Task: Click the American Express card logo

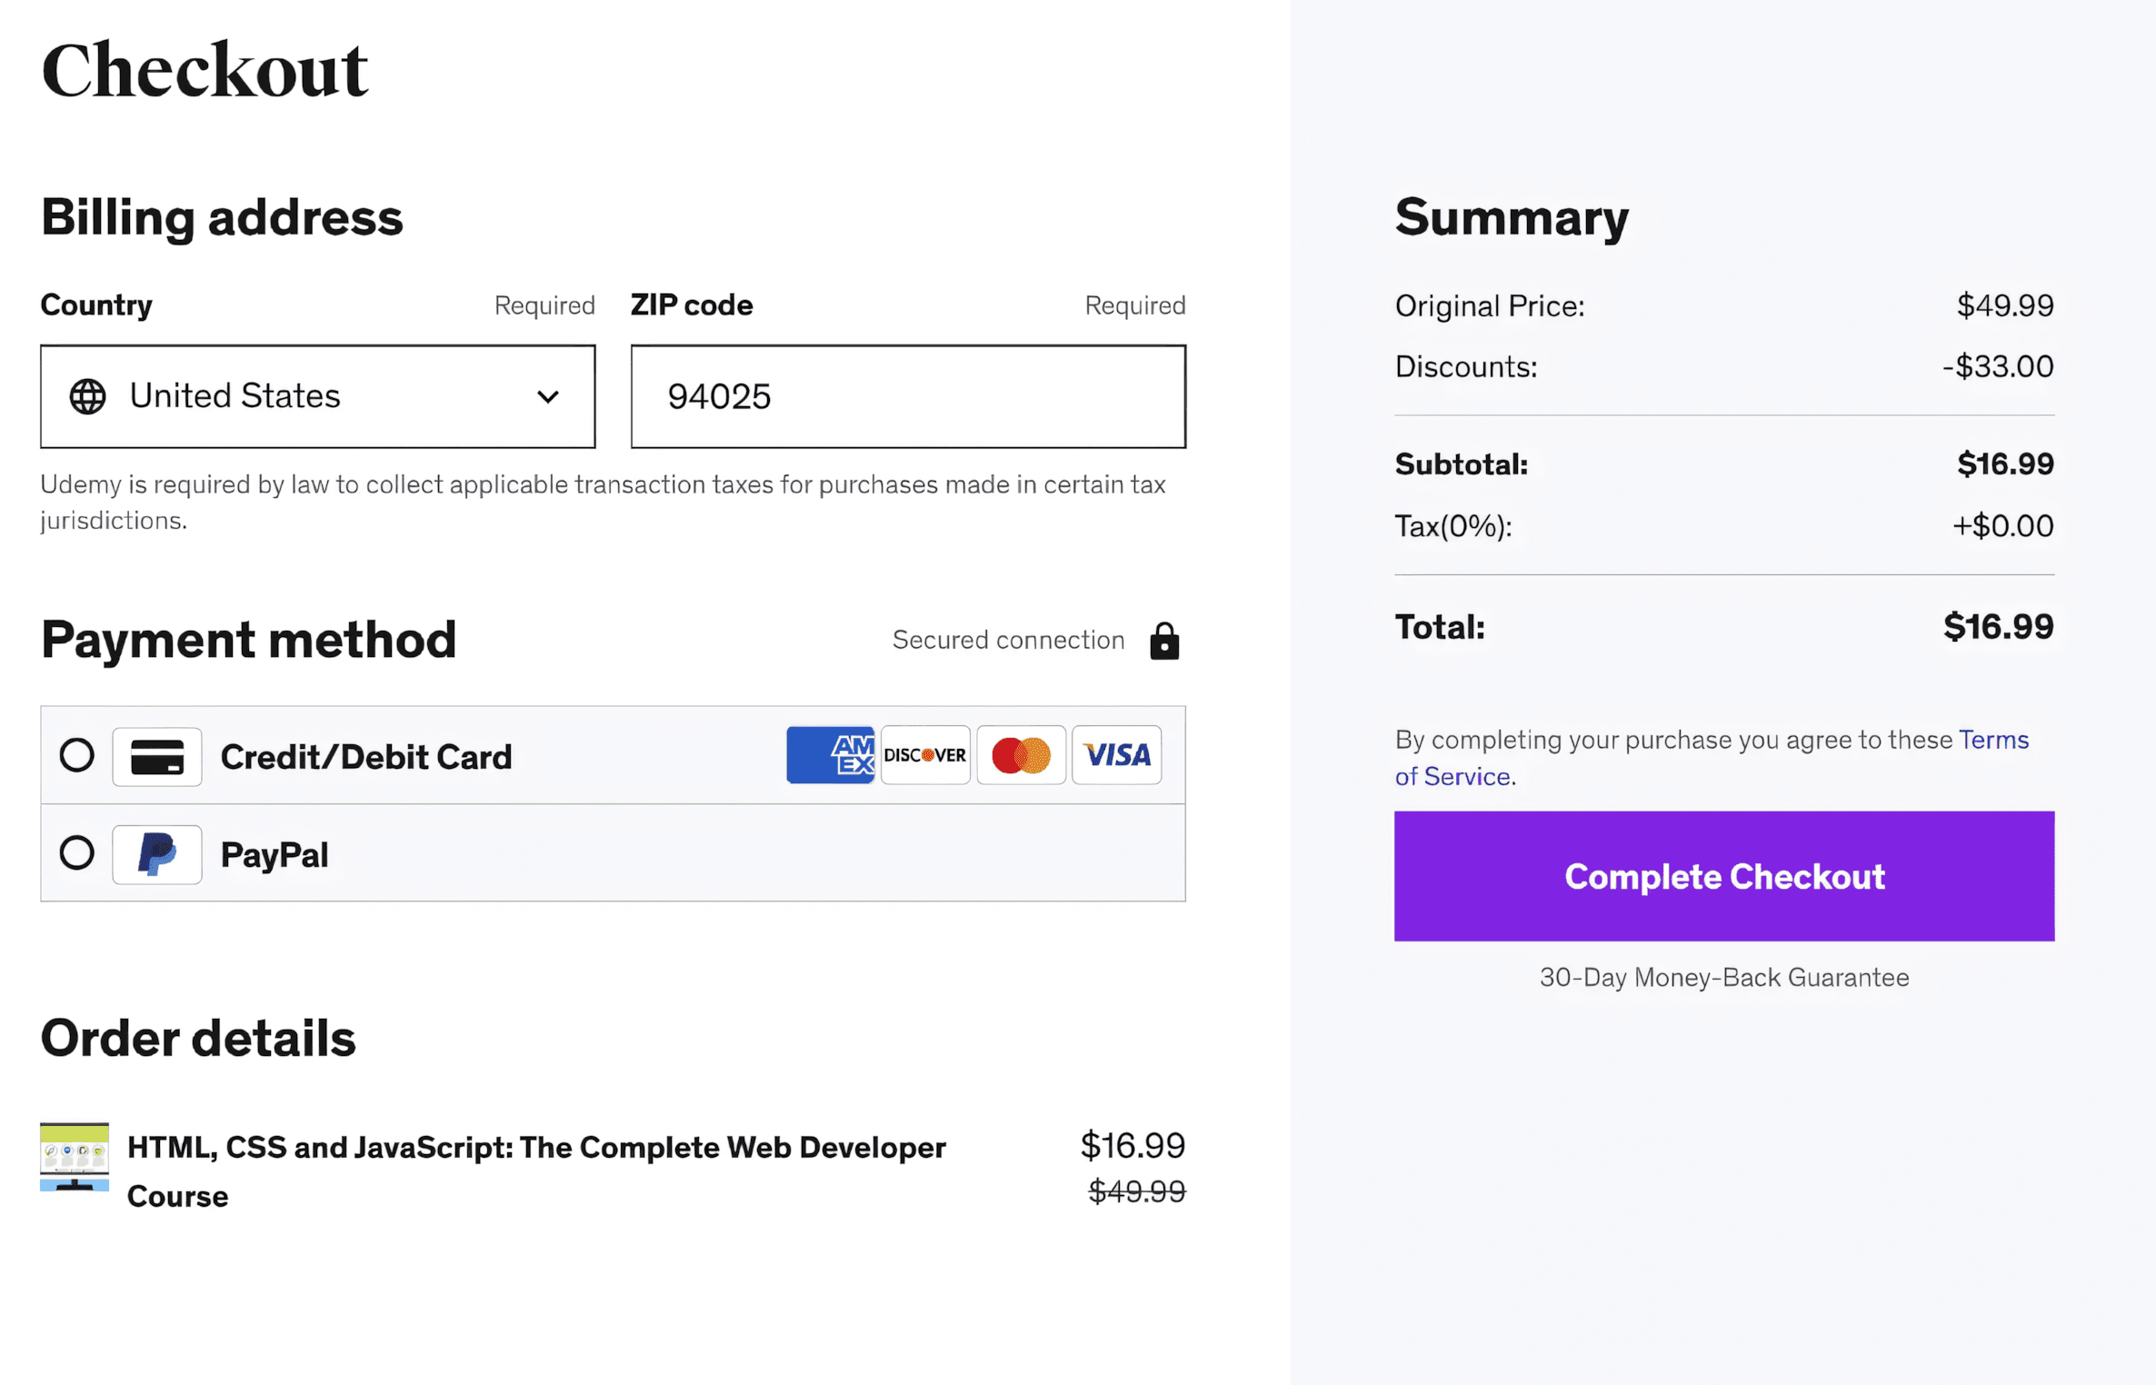Action: [831, 755]
